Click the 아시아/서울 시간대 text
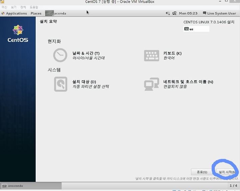 (x=88, y=58)
